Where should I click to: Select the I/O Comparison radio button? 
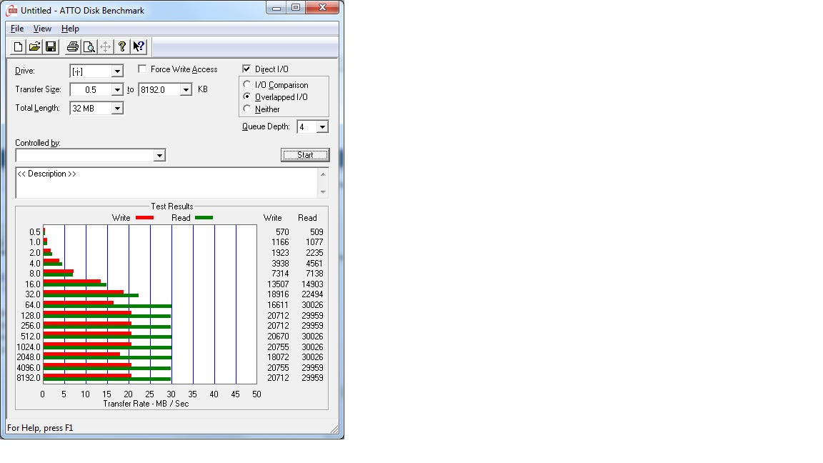[x=247, y=85]
